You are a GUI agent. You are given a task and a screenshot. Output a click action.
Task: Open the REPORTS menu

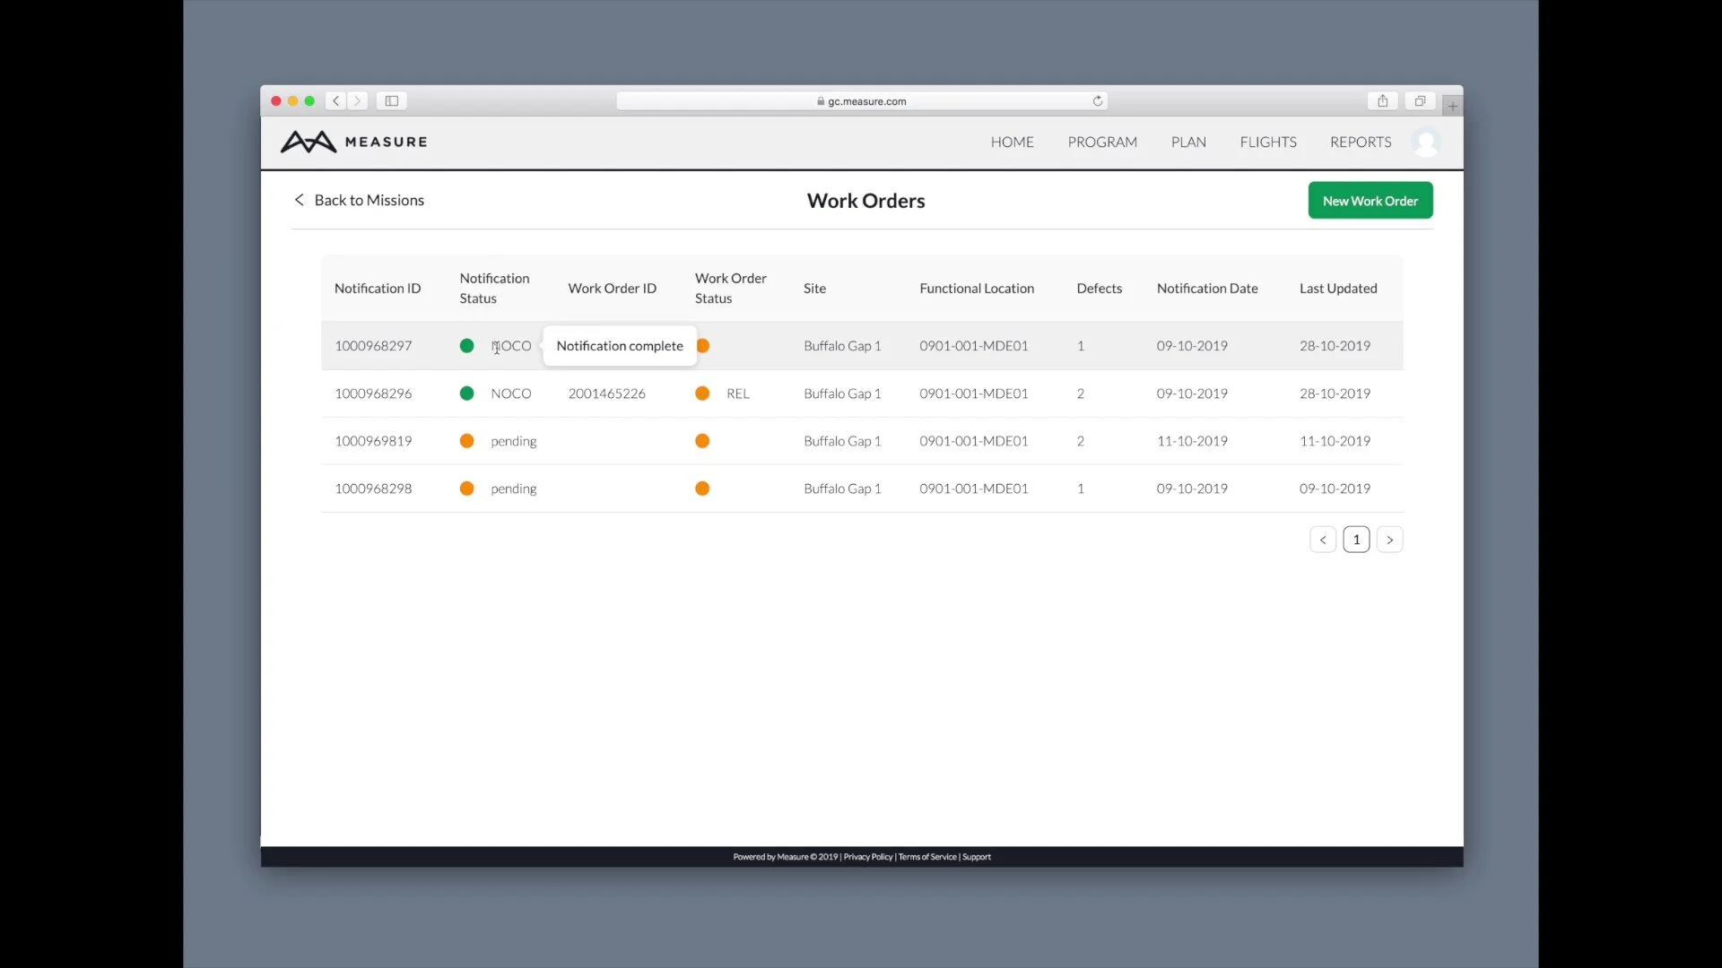pyautogui.click(x=1360, y=142)
